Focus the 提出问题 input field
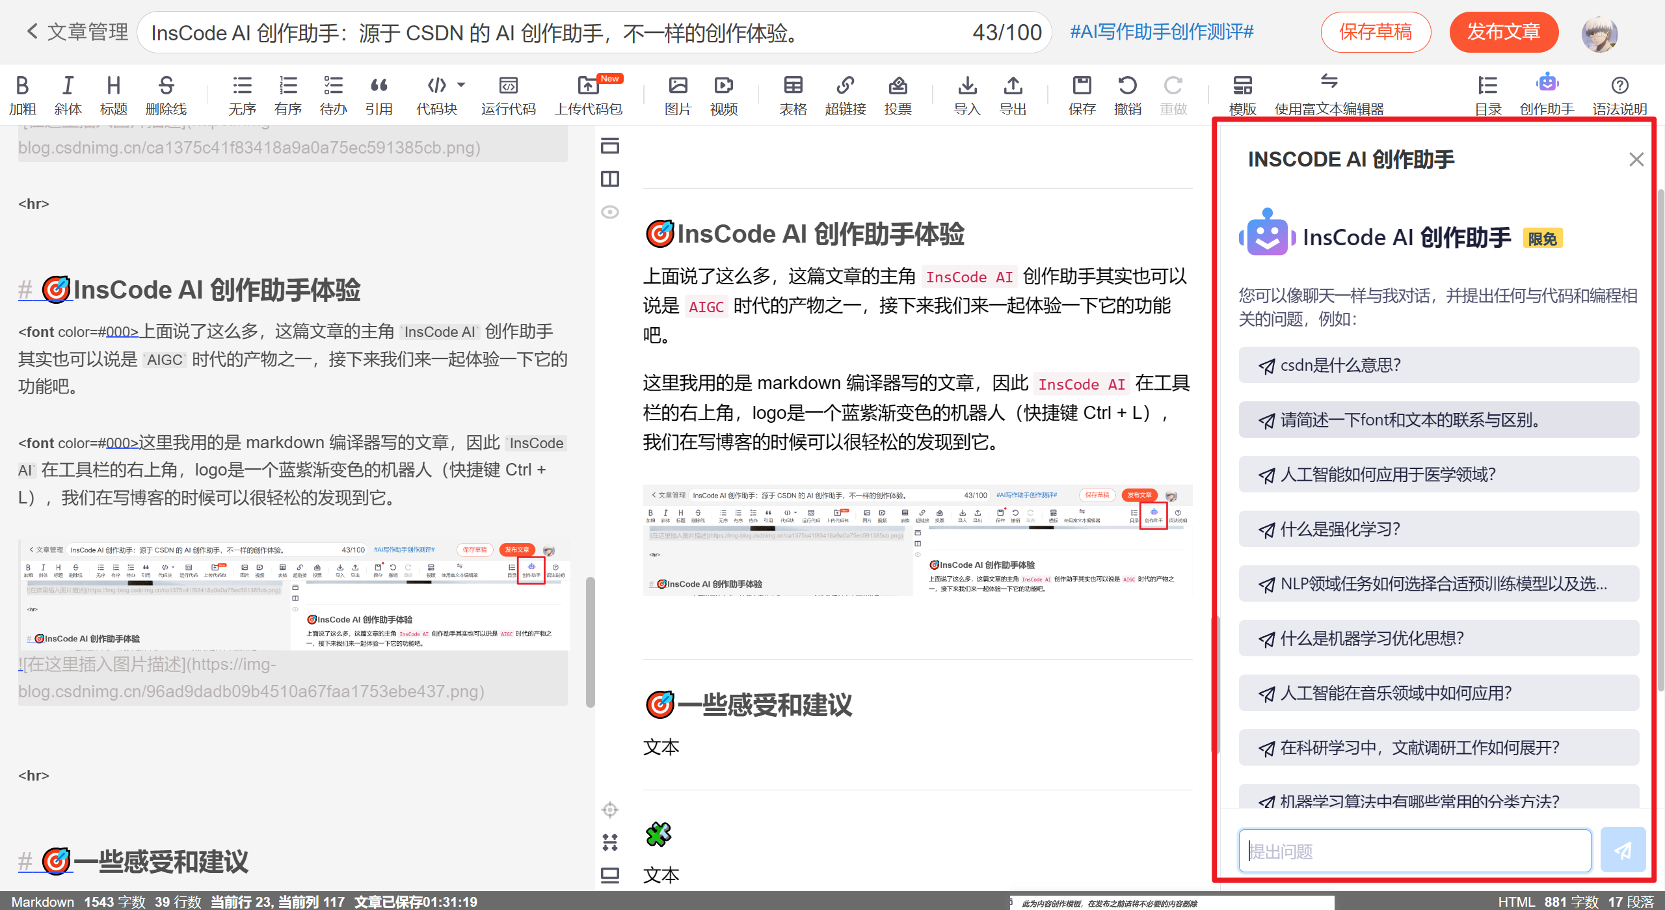The height and width of the screenshot is (910, 1665). pos(1415,851)
